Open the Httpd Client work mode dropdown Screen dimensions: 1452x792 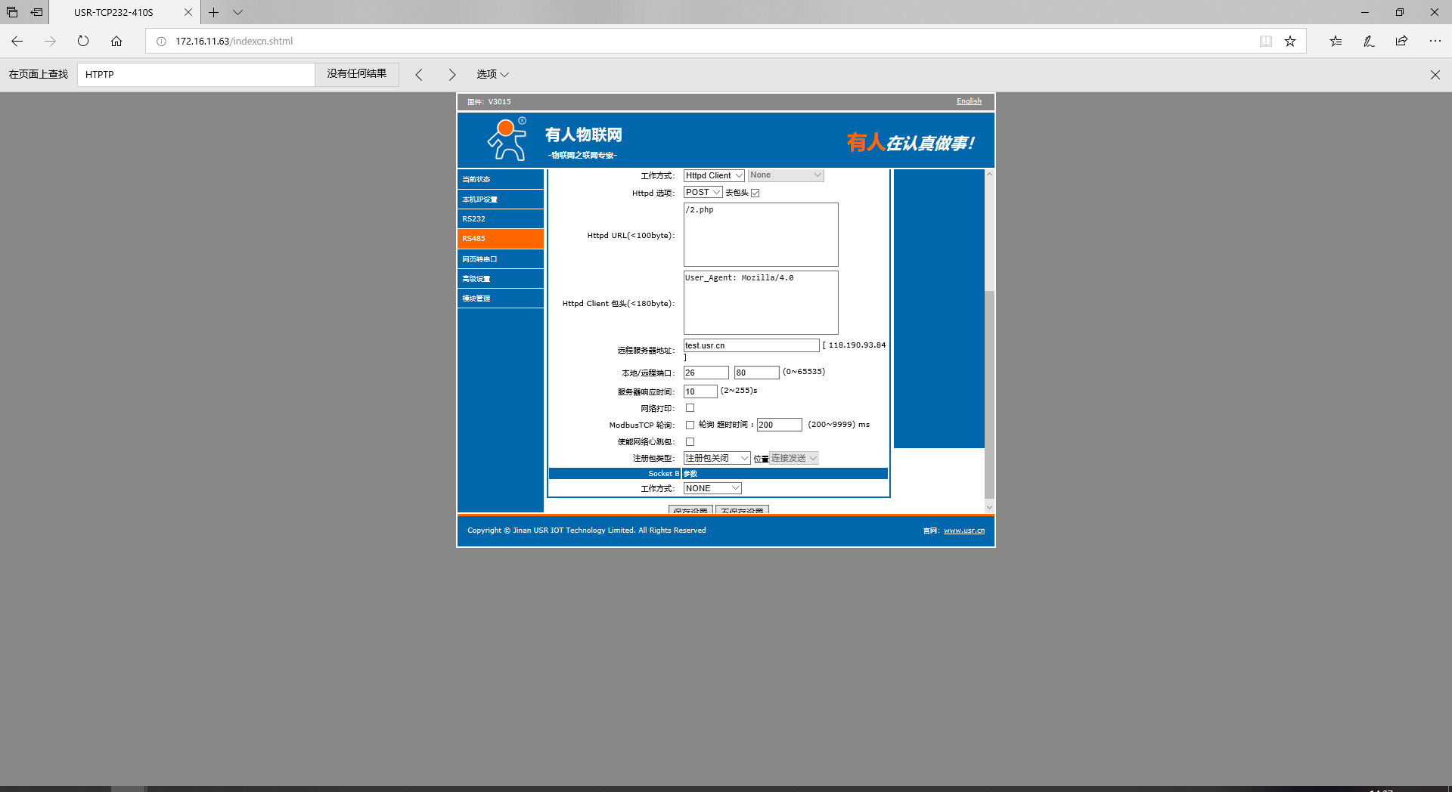[714, 175]
